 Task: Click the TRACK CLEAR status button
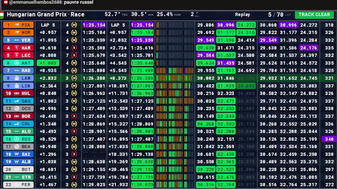click(x=314, y=15)
